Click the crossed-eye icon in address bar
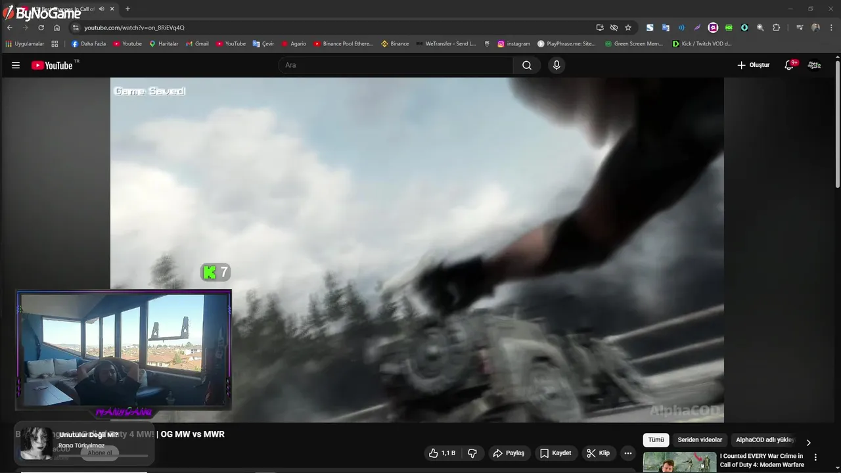841x473 pixels. coord(614,28)
